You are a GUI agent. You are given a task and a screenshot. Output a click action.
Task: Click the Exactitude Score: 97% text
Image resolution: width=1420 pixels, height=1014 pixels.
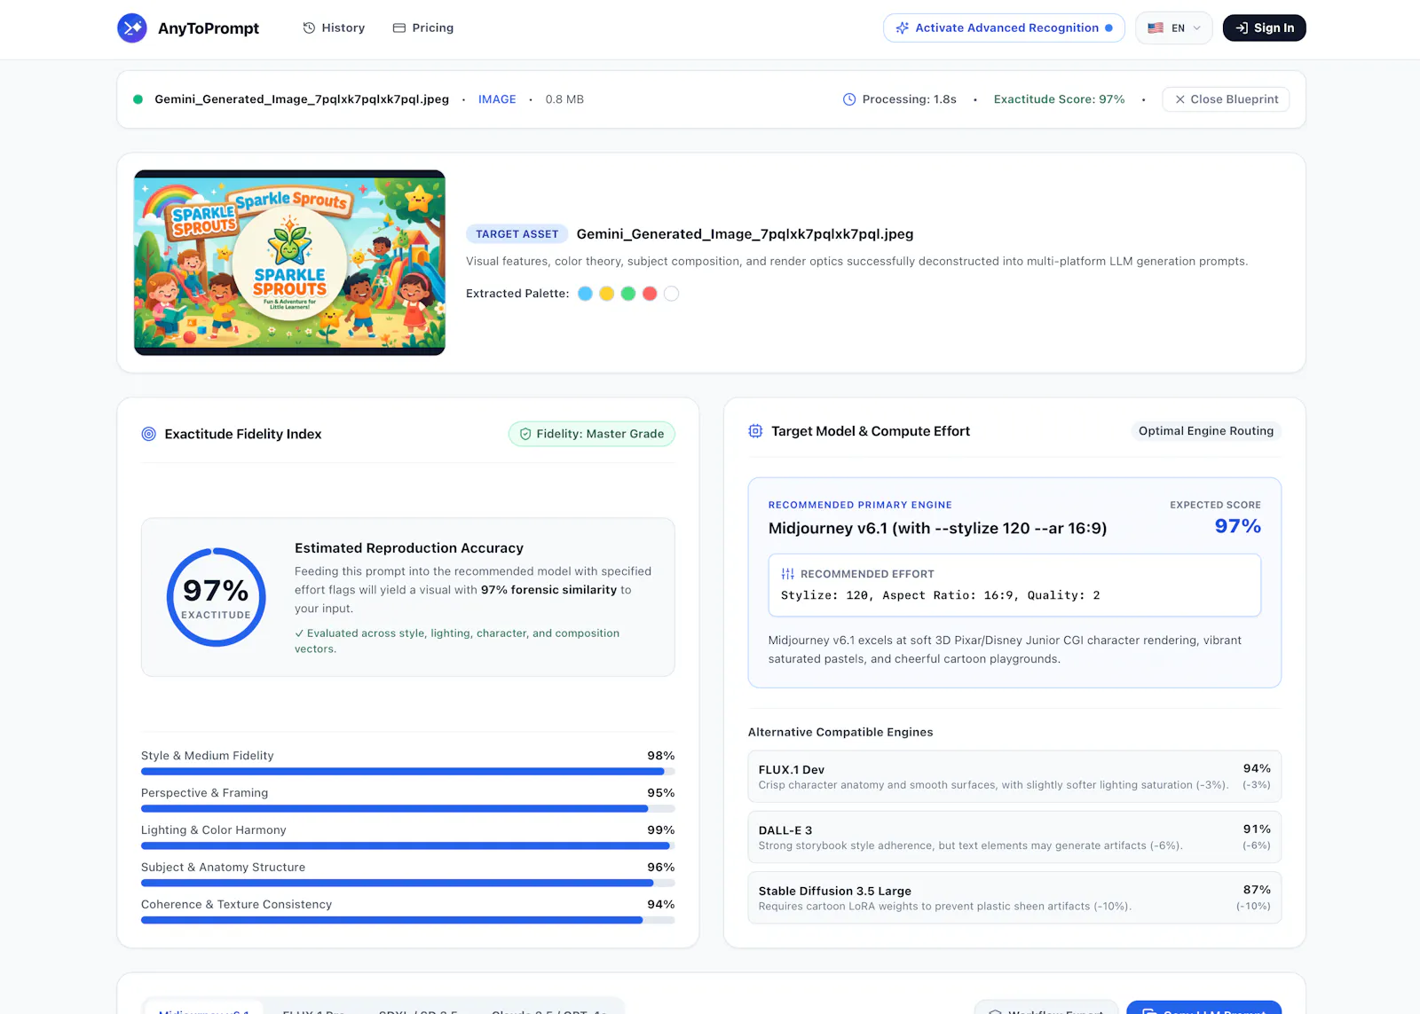[x=1059, y=99]
